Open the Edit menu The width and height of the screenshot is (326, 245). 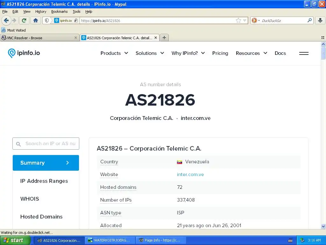click(15, 11)
